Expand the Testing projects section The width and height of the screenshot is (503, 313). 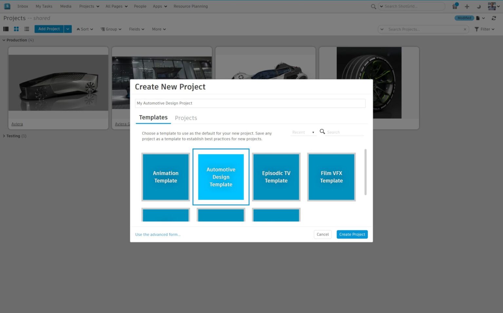pos(4,136)
